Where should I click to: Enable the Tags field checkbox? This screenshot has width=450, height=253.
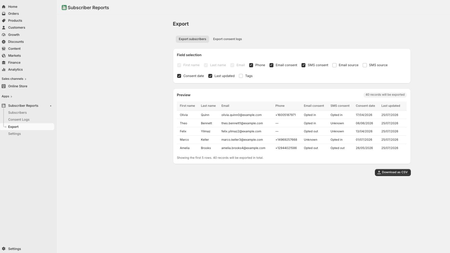[x=241, y=76]
